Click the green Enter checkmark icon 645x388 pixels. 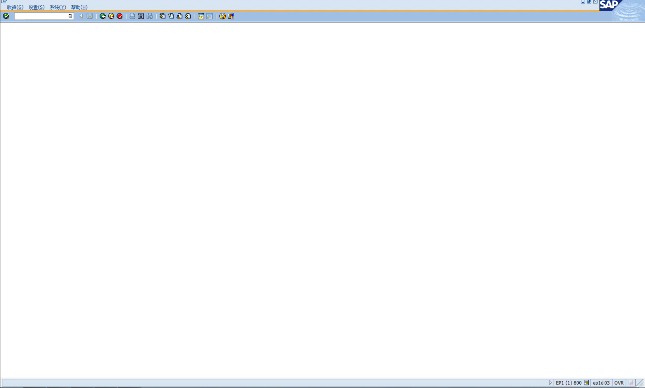tap(6, 16)
